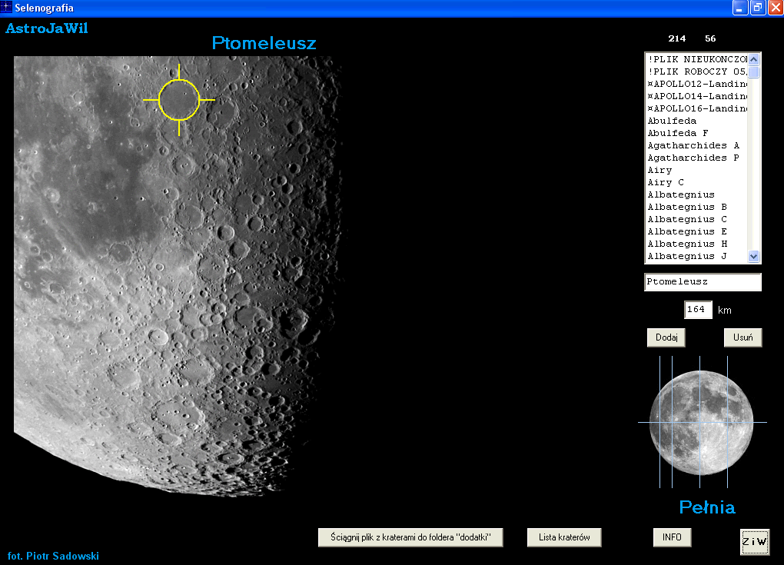The height and width of the screenshot is (565, 784).
Task: Select 'Albategnius H' in the crater list
Action: click(x=697, y=244)
